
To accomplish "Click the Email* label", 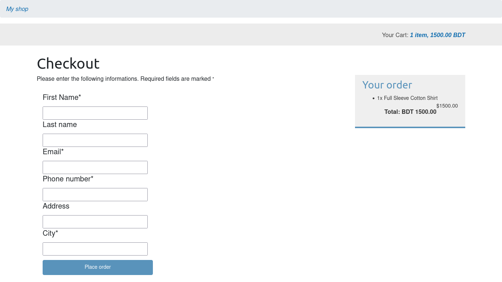I will pos(53,152).
